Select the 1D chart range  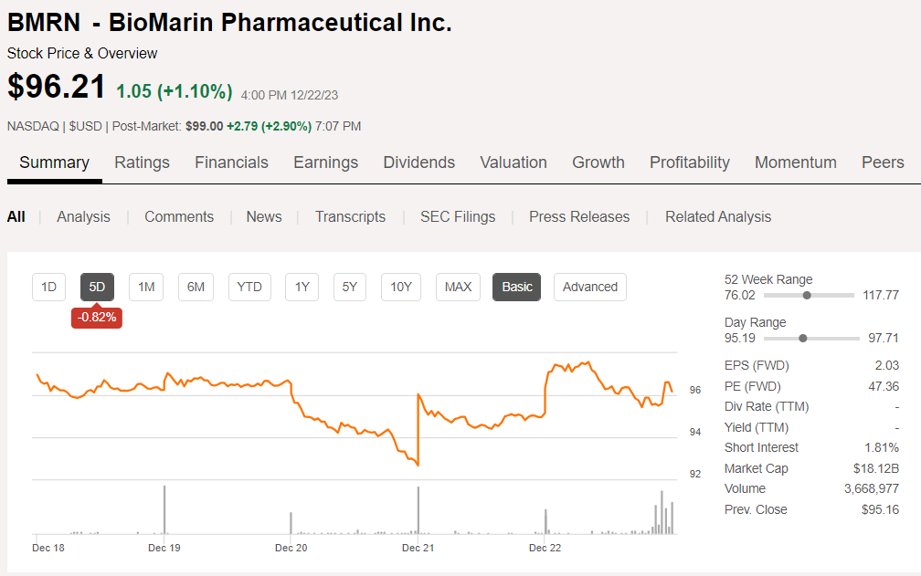pyautogui.click(x=49, y=287)
